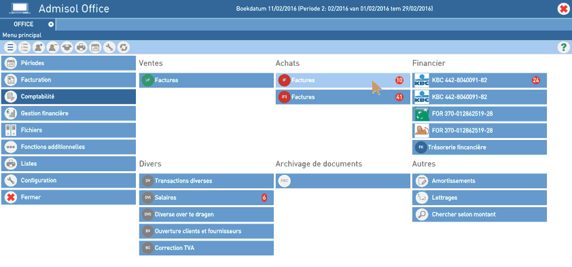Click the Périodes calendar icon

tap(11, 63)
